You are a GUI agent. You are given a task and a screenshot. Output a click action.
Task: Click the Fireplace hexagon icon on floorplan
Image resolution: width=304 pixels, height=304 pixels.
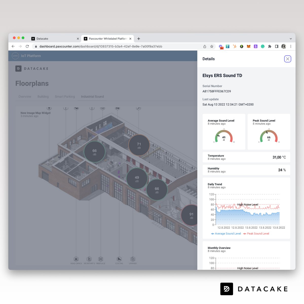[x=101, y=259]
